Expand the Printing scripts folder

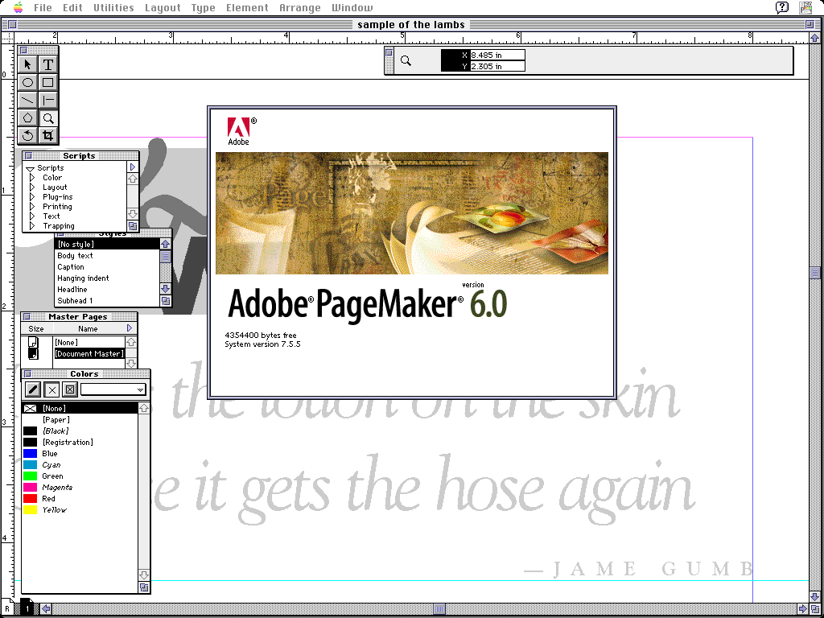(32, 207)
